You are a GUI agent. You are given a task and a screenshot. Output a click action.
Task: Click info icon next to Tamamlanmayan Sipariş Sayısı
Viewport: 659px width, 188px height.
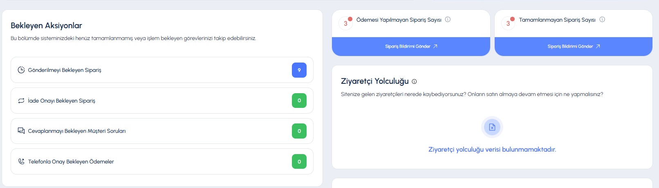(602, 19)
